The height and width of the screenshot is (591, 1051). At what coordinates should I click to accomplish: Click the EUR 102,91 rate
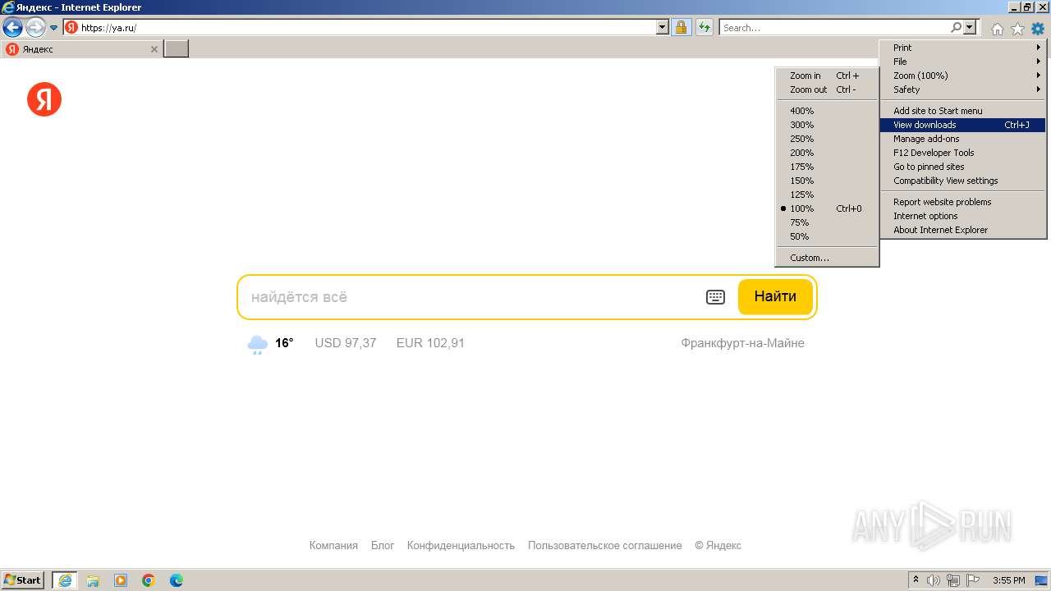[430, 343]
